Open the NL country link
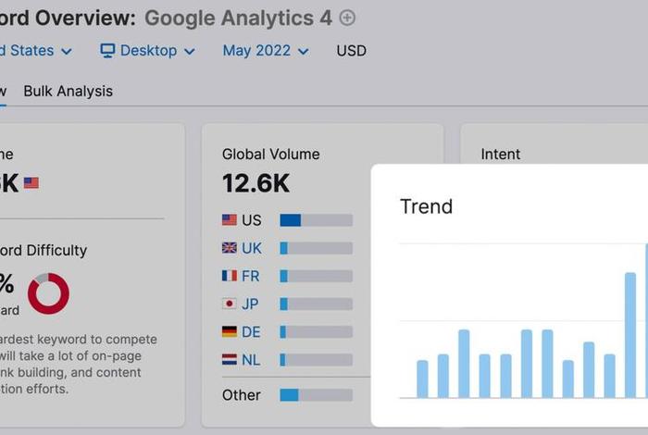The width and height of the screenshot is (648, 435). pos(251,360)
